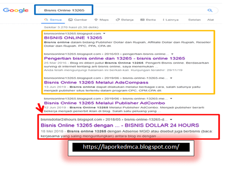Open Pengertian bisnis online dan 13265 result
235x170 pixels.
pyautogui.click(x=115, y=58)
